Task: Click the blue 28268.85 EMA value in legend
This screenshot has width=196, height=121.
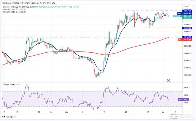Action: click(22, 12)
